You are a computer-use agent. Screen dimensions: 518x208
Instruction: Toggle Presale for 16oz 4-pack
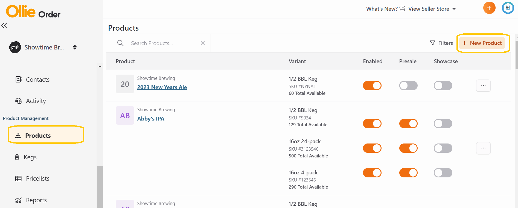(x=408, y=173)
